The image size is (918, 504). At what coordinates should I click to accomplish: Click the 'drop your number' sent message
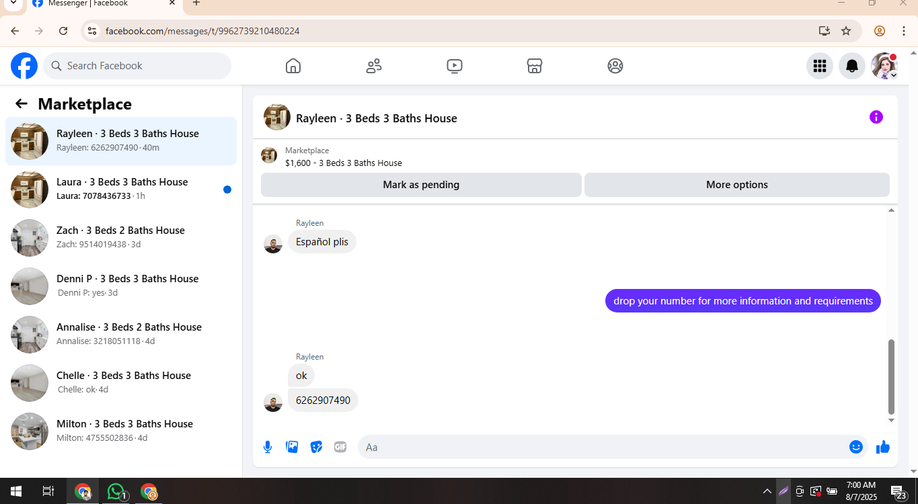743,301
